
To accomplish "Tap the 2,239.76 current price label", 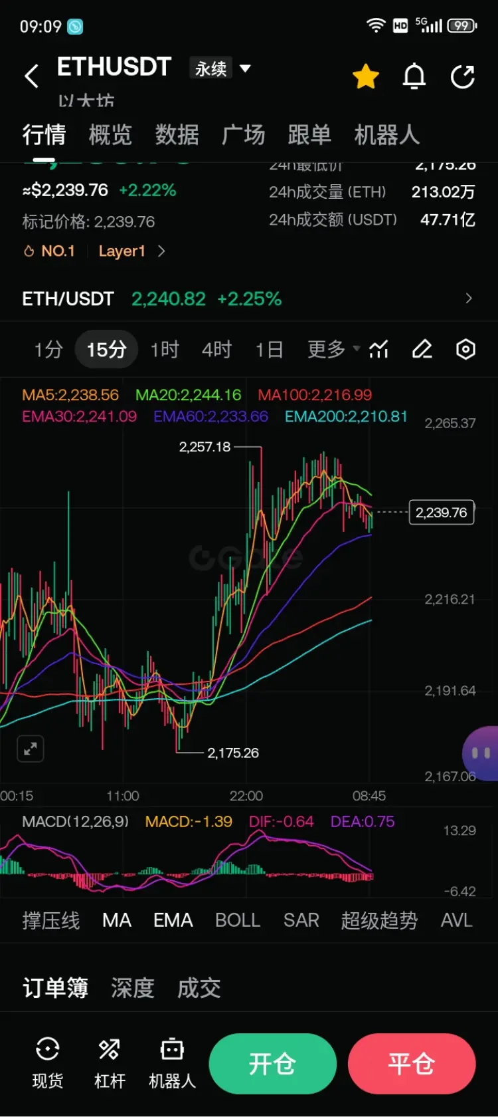I will click(442, 513).
